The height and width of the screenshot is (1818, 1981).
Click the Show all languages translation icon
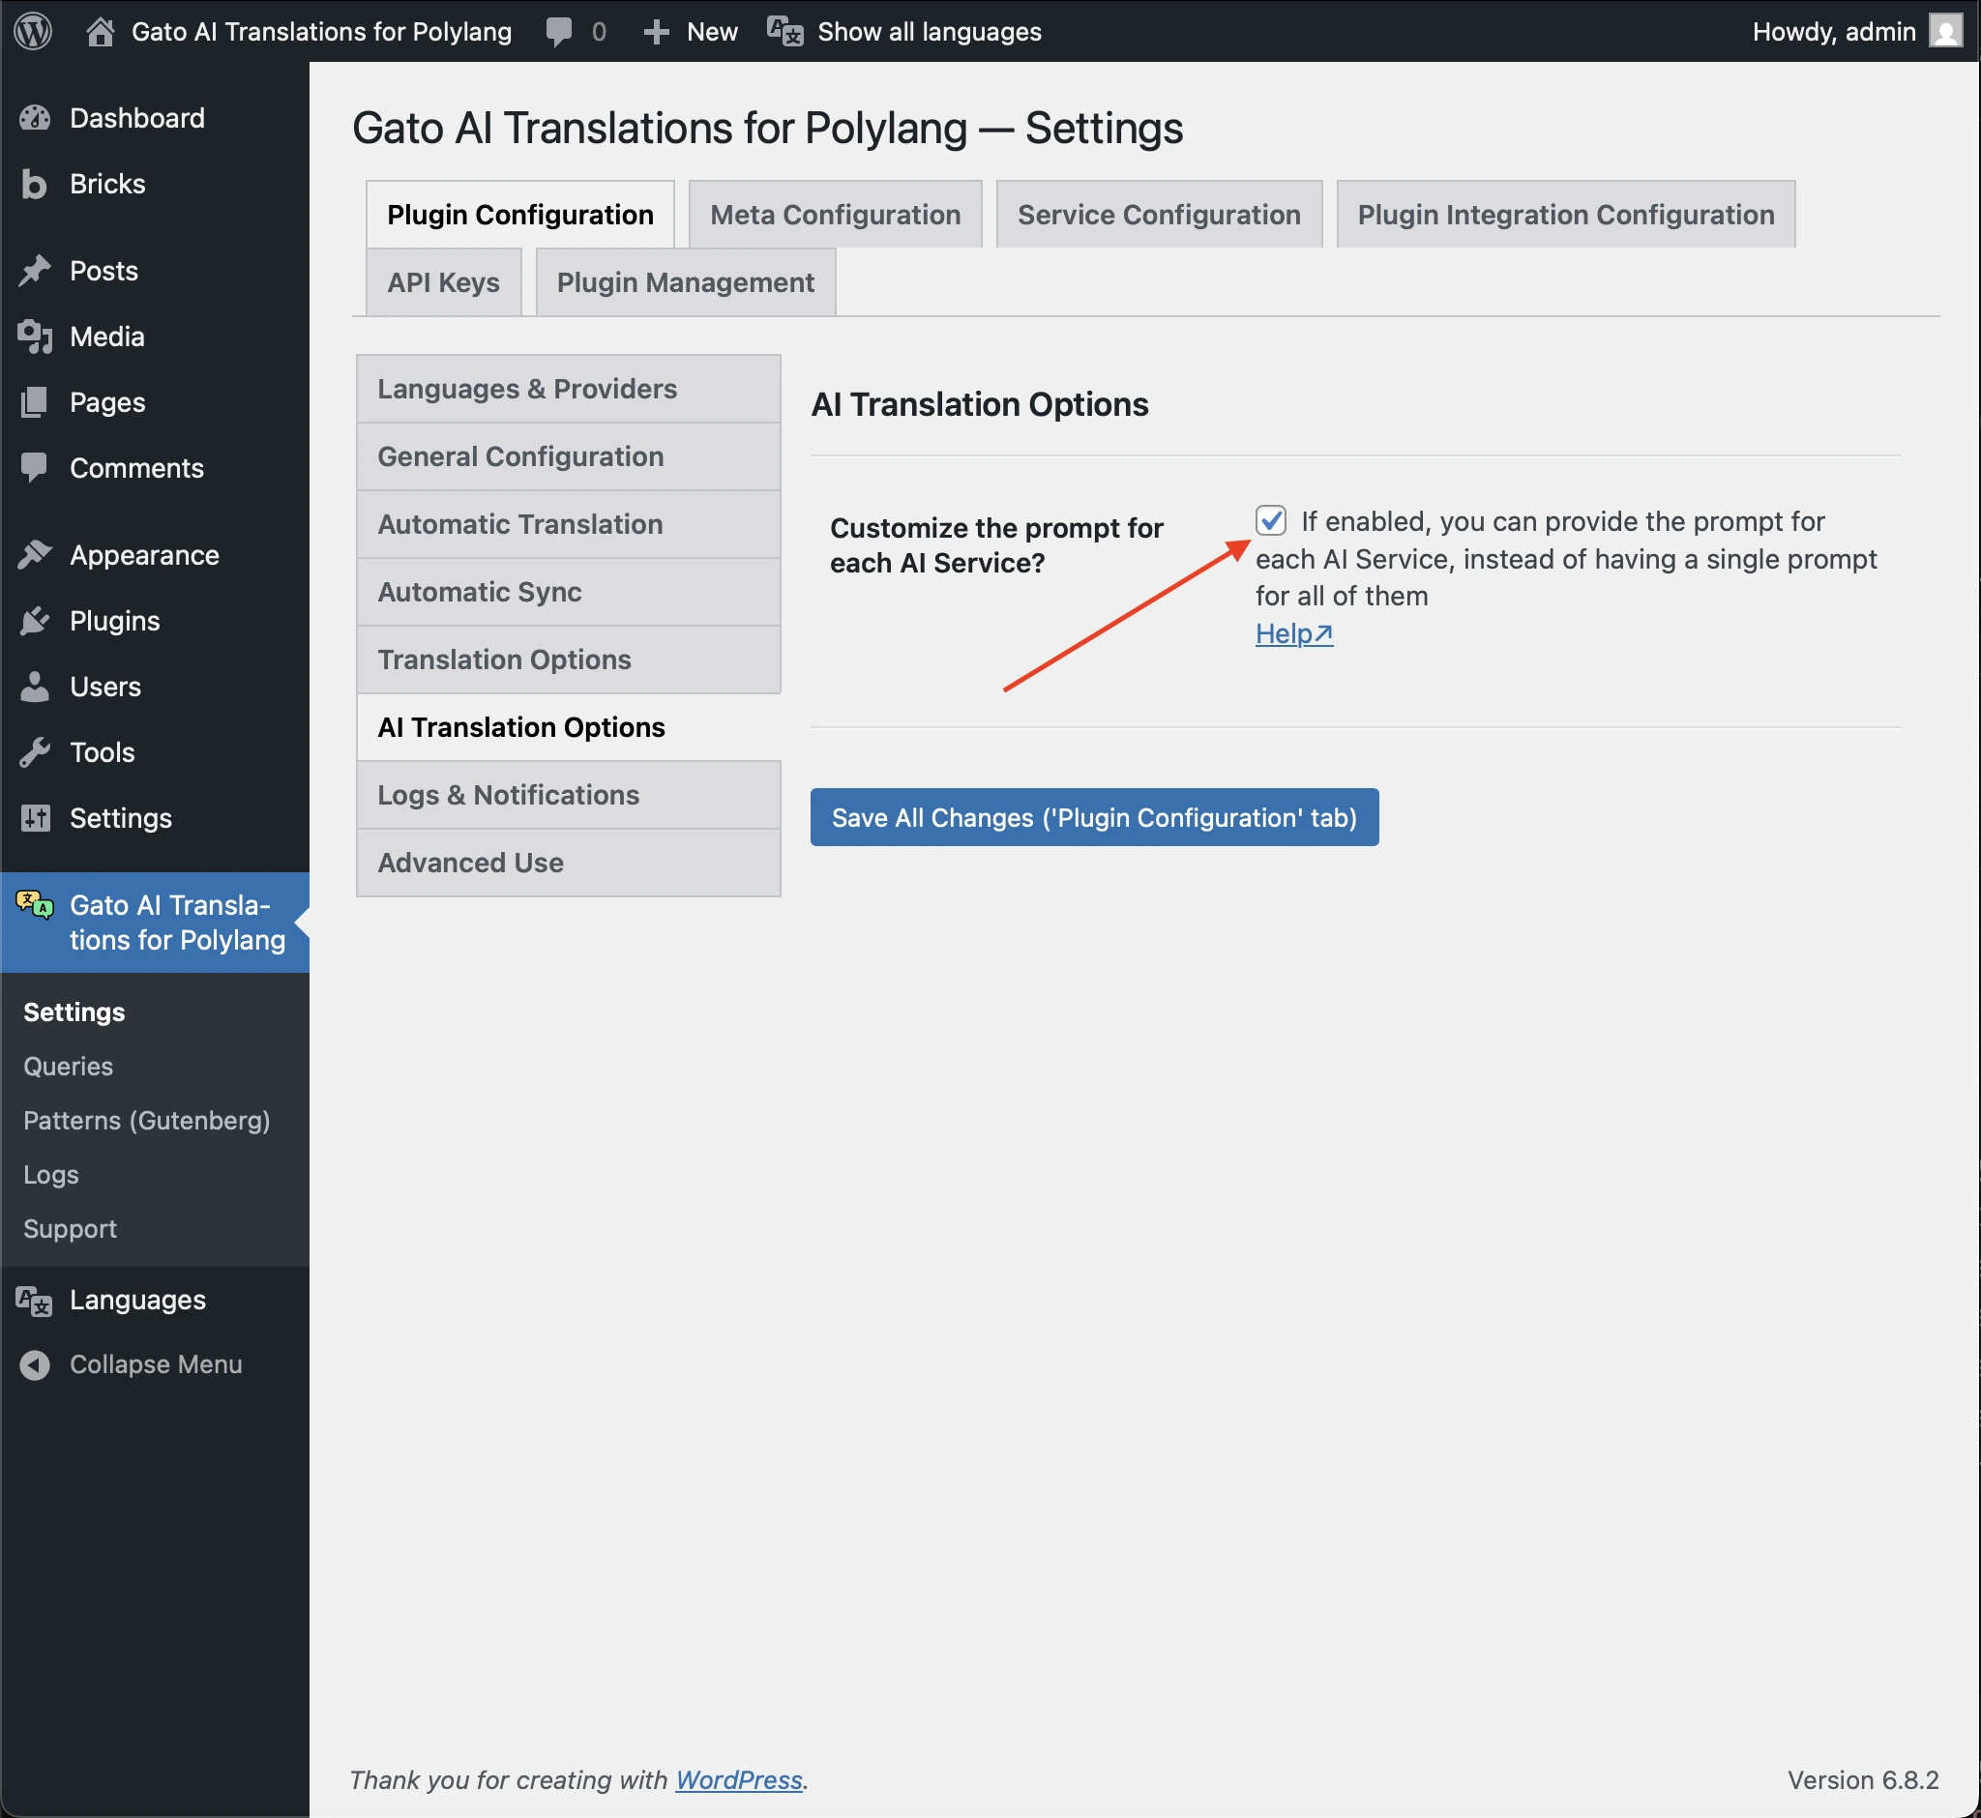pyautogui.click(x=783, y=31)
